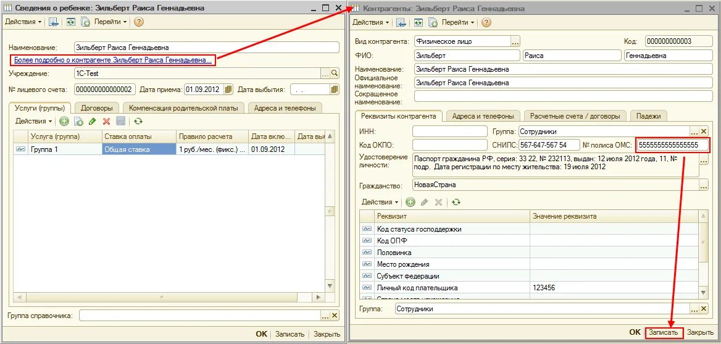Click ИНН input field
721x344 pixels.
(450, 132)
